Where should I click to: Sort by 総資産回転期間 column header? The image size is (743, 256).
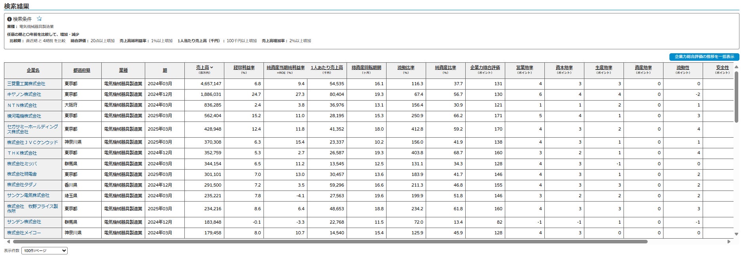pyautogui.click(x=366, y=67)
